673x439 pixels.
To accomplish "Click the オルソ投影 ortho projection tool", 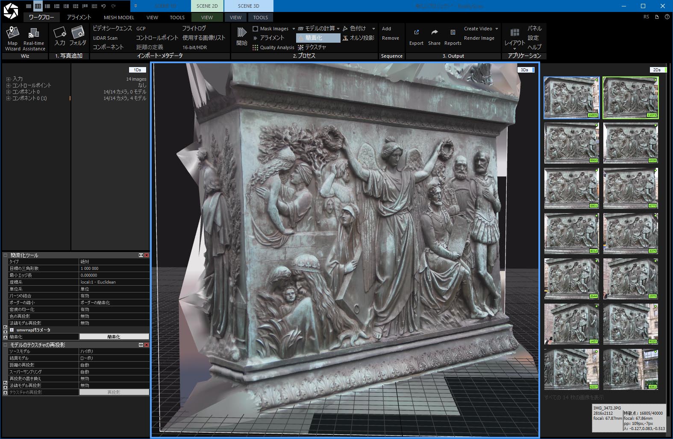I will pyautogui.click(x=359, y=38).
